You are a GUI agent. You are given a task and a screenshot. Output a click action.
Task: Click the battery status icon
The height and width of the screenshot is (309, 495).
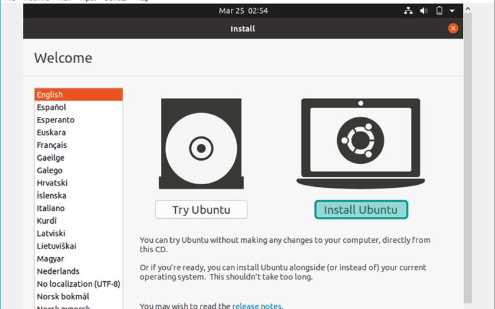439,11
